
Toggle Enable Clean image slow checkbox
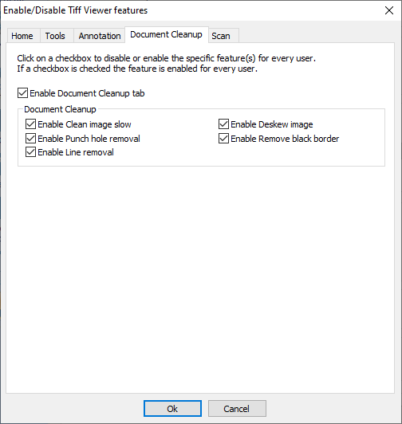[30, 124]
